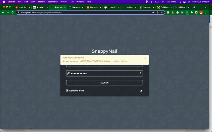Click the lock icon in the address bar
Image resolution: width=212 pixels, height=132 pixels.
(x=18, y=13)
